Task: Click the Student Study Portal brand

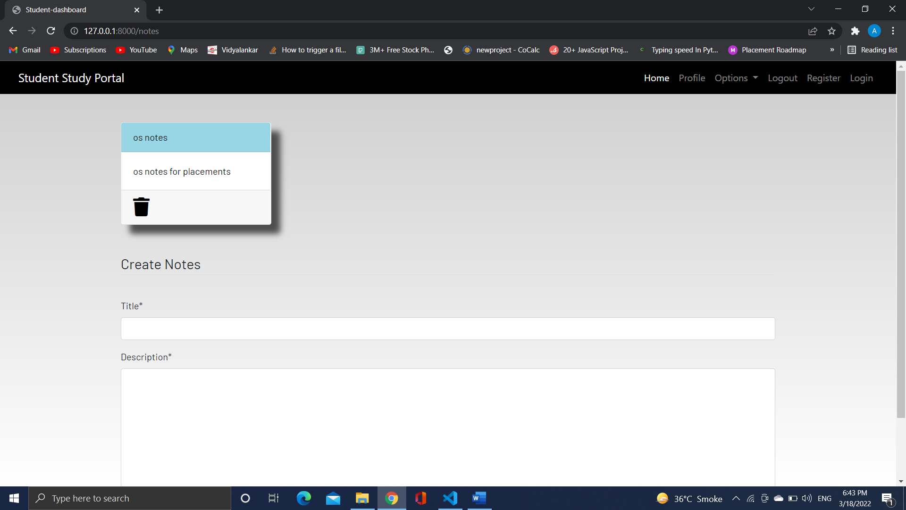Action: pyautogui.click(x=71, y=78)
